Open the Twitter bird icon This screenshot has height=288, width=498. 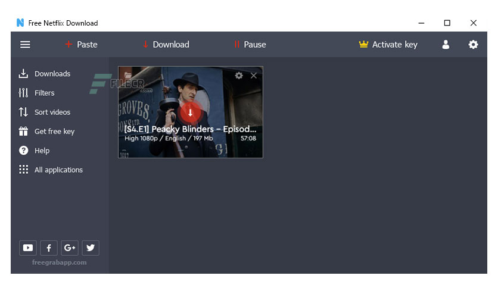pos(91,248)
